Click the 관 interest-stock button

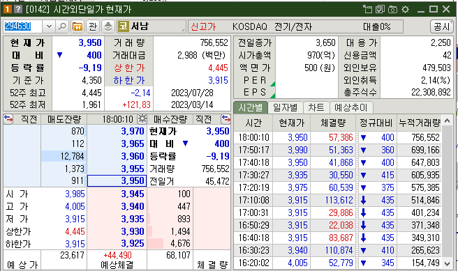click(93, 26)
